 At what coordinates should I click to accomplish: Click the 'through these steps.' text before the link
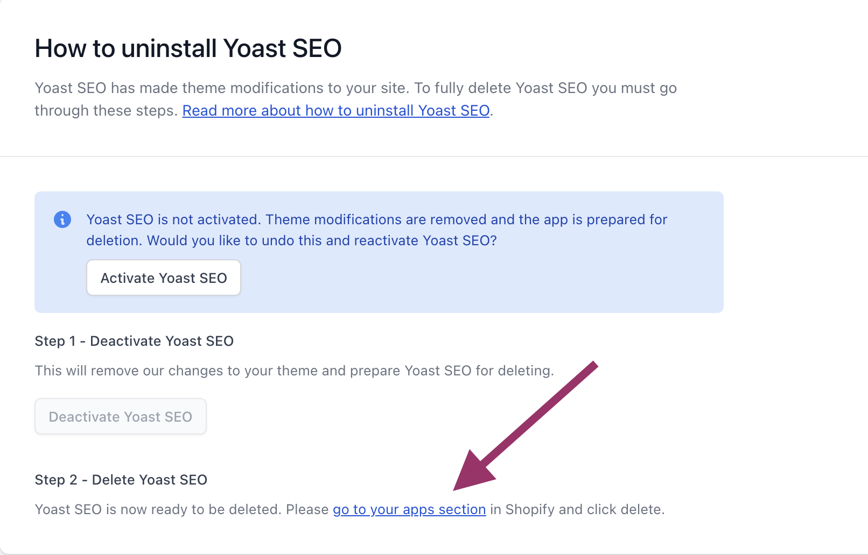click(106, 111)
